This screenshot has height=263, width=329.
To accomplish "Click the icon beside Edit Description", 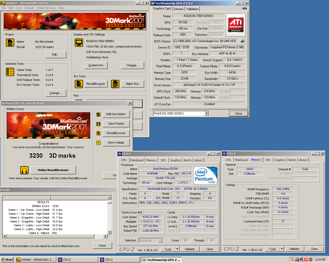I will click(x=98, y=115).
